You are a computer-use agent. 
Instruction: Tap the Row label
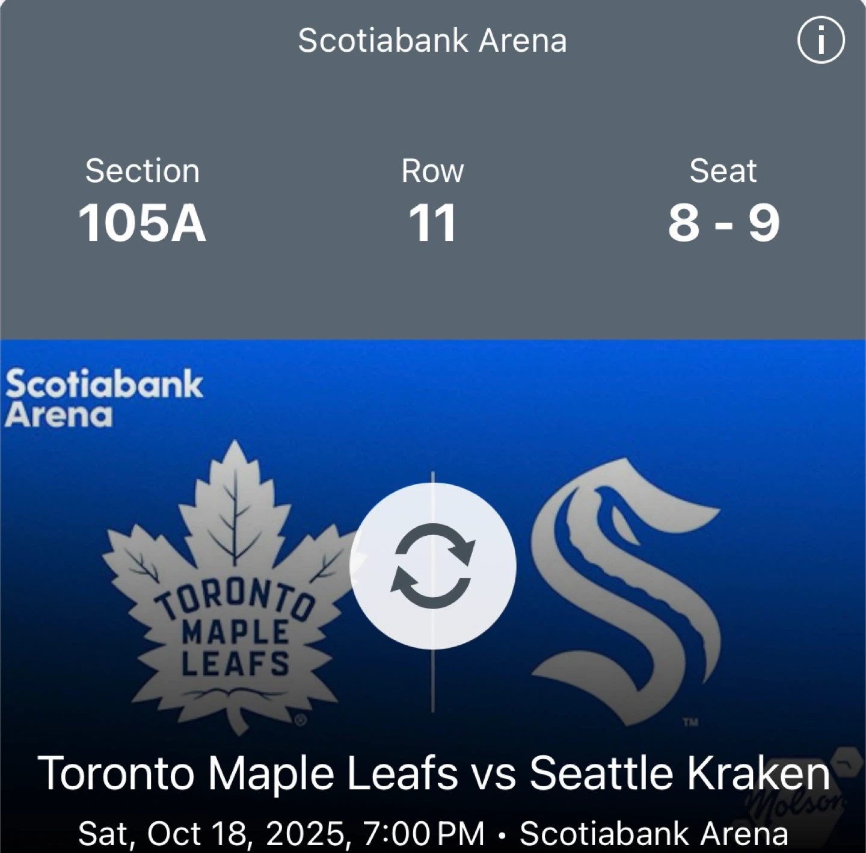pos(432,171)
